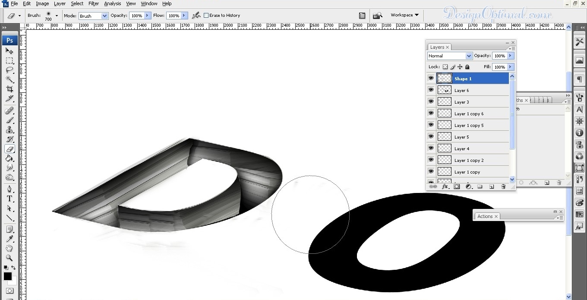Image resolution: width=587 pixels, height=300 pixels.
Task: Select the Notes tool
Action: (9, 229)
